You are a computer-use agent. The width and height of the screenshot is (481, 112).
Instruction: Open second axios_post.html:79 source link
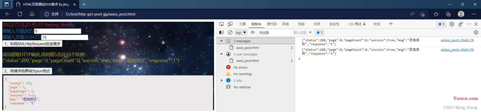click(x=457, y=50)
